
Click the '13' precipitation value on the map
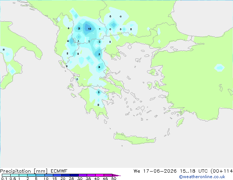89,29
